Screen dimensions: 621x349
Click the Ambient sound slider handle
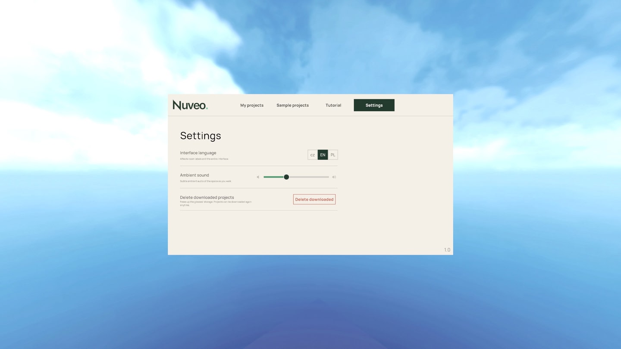286,177
